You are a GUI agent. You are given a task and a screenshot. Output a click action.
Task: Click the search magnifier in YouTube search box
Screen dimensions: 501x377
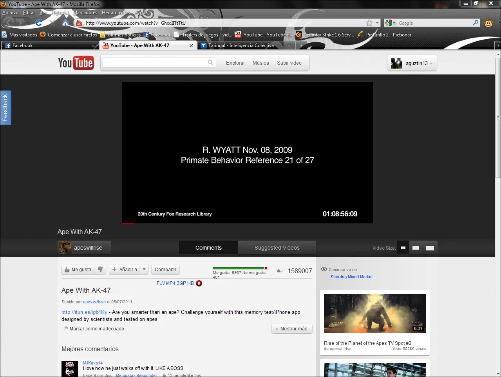click(x=210, y=62)
